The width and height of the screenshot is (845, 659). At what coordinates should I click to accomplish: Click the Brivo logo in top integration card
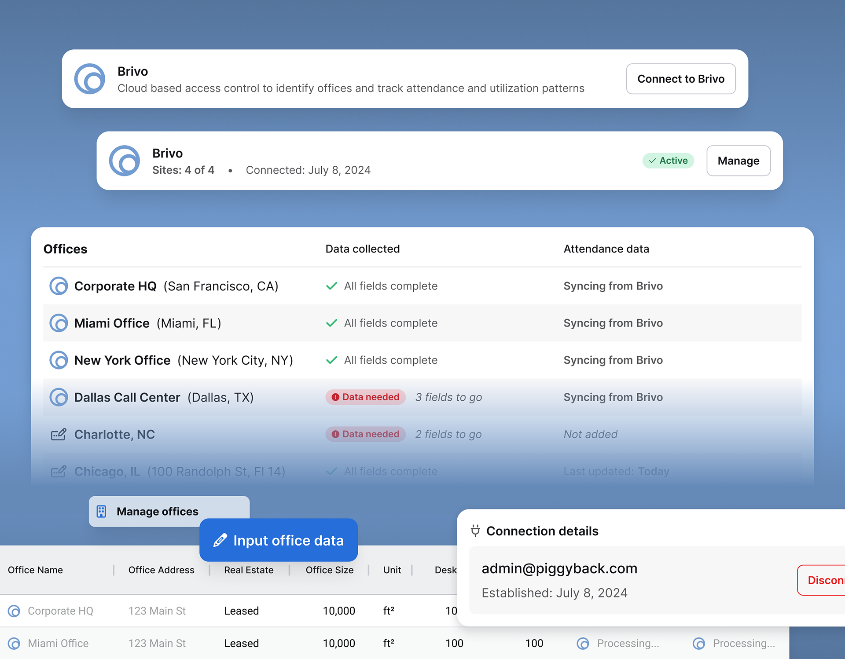coord(90,79)
